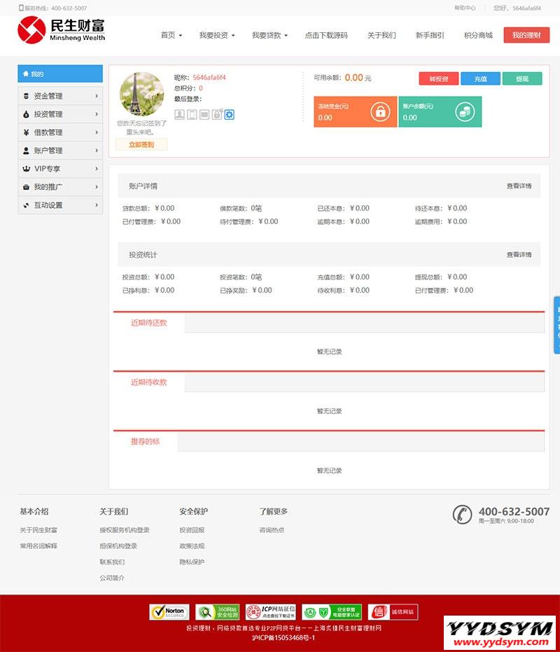Open 新手指引 in the navigation bar

click(430, 35)
